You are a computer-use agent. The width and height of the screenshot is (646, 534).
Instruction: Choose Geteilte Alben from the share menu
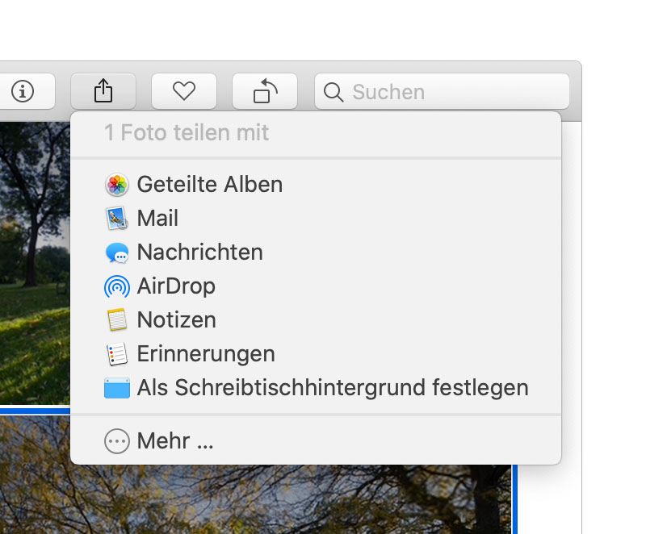coord(210,185)
